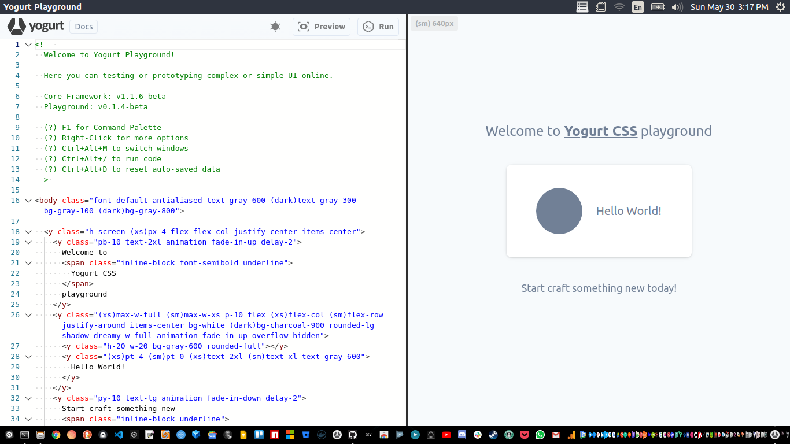Collapse the span element on line 21
790x444 pixels.
[28, 263]
